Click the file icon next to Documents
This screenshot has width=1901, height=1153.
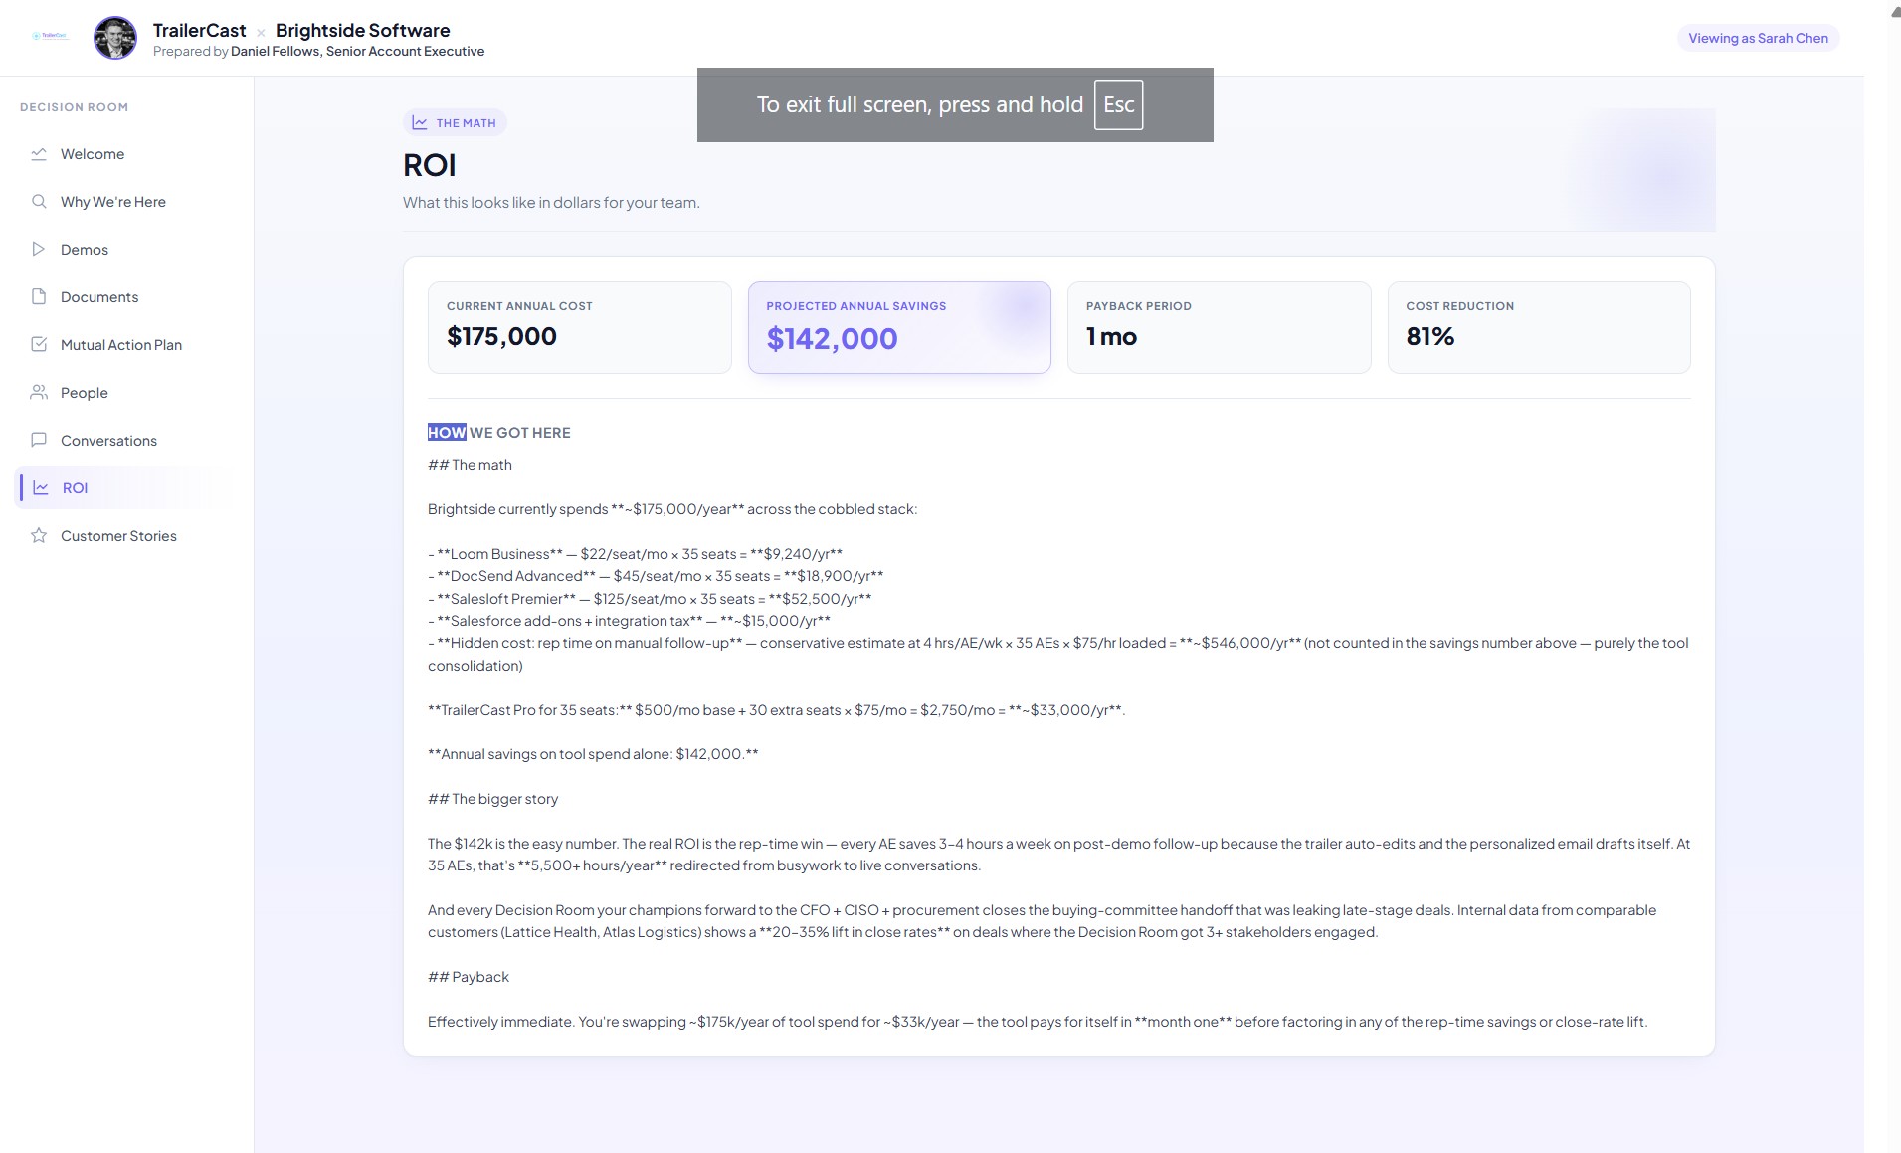[x=39, y=297]
